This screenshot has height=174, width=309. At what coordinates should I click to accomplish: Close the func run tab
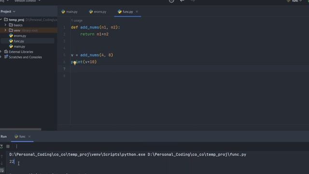point(29,136)
